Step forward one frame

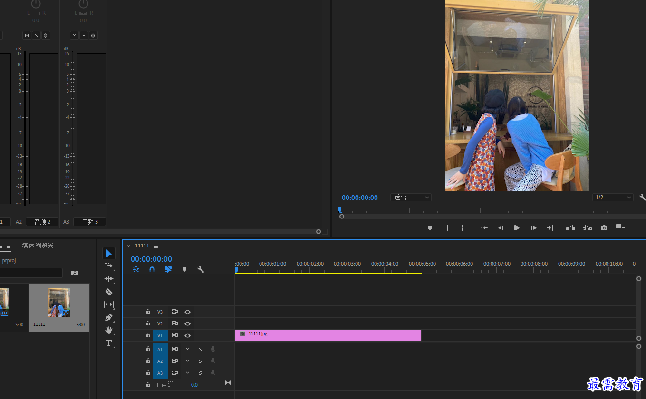(534, 228)
